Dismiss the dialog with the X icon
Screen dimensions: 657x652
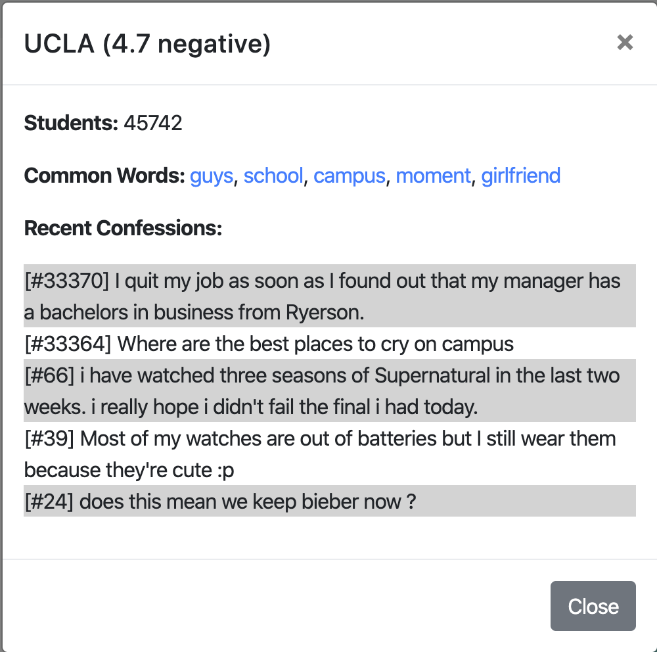coord(625,43)
